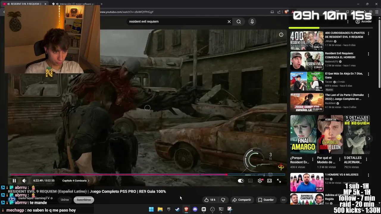Open Brave hamburger main menu
The width and height of the screenshot is (381, 214).
coord(377,12)
